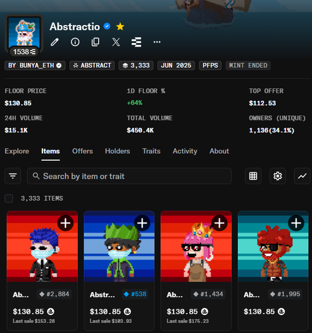This screenshot has height=333, width=312.
Task: Open the filter options button
Action: pyautogui.click(x=12, y=176)
